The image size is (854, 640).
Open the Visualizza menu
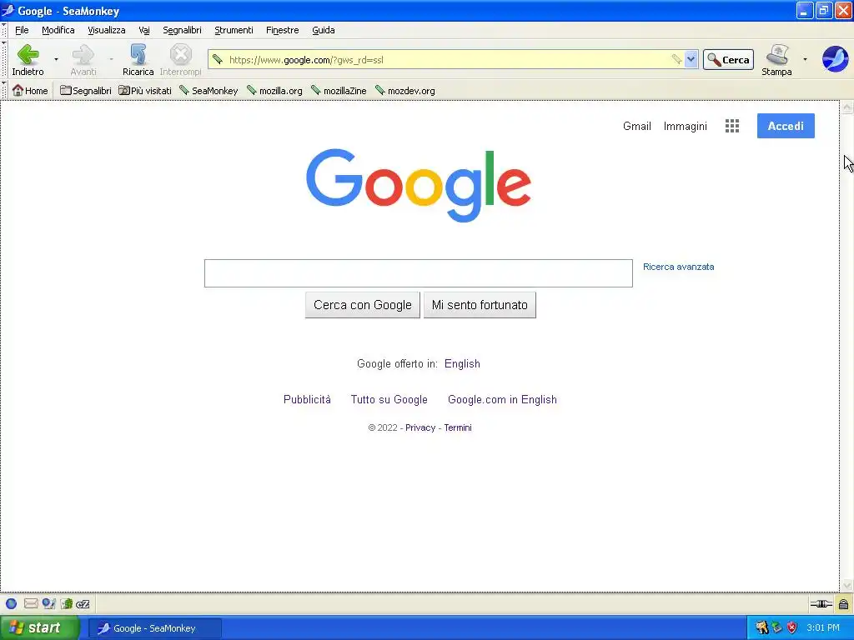pos(107,30)
